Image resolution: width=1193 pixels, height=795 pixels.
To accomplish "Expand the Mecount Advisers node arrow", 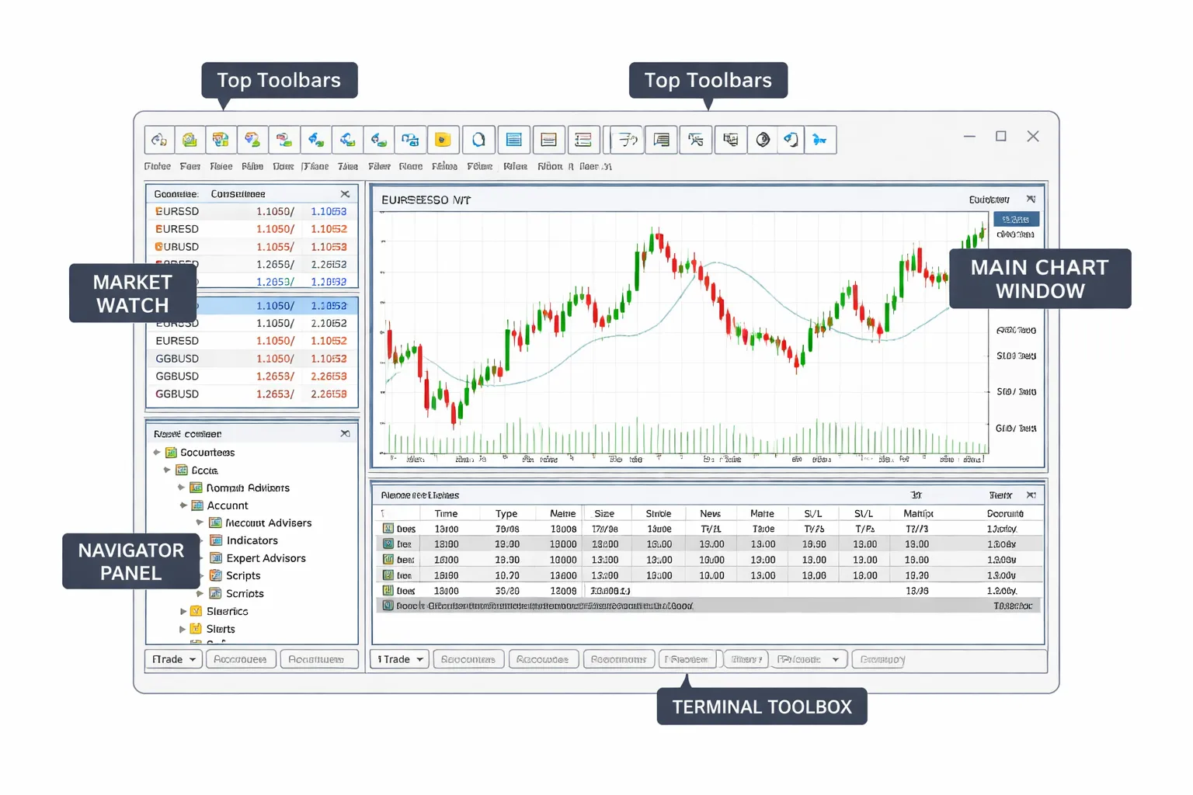I will [x=200, y=523].
